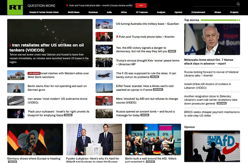Screen dimensions: 248x163
Task: Click Netanyahu photo in Top stories
Action: [x=212, y=39]
